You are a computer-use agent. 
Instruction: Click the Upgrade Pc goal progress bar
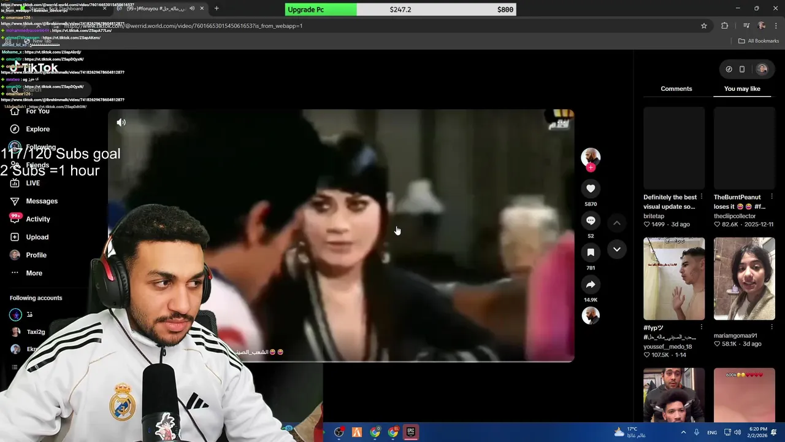(400, 10)
